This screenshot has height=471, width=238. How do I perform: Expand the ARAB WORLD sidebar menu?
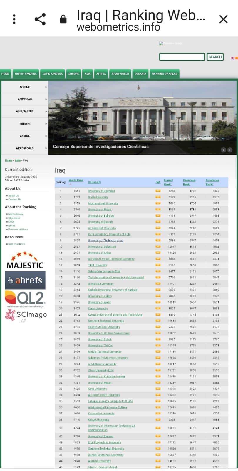(x=25, y=148)
